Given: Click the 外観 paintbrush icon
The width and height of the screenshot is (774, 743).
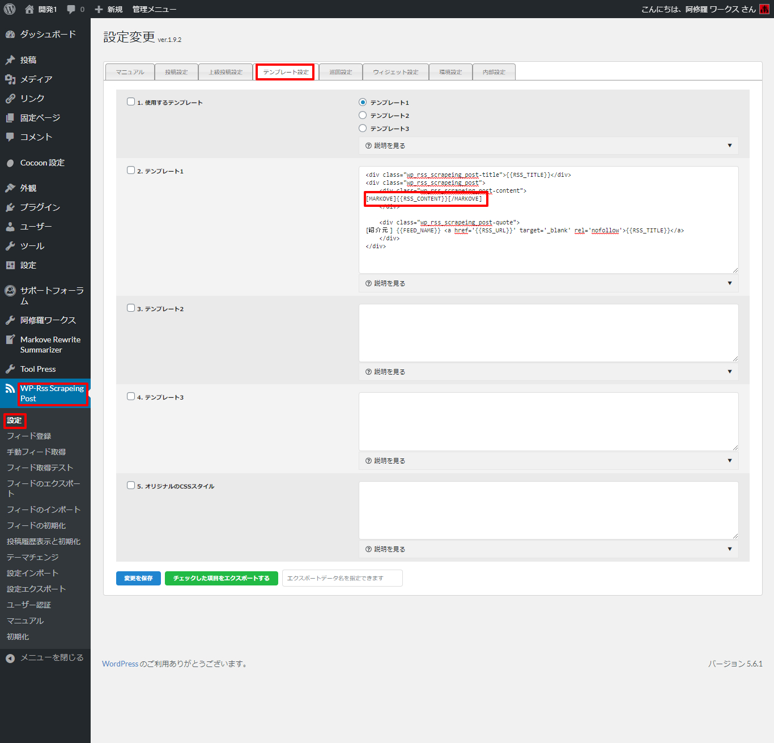Looking at the screenshot, I should [x=10, y=188].
